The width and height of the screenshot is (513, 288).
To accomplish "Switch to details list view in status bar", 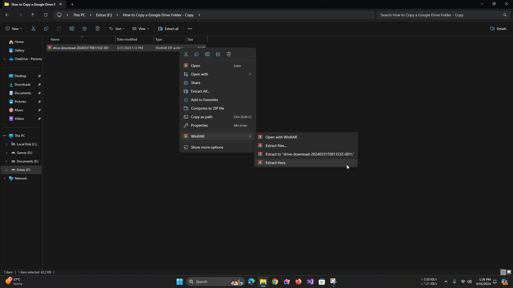I will click(503, 272).
